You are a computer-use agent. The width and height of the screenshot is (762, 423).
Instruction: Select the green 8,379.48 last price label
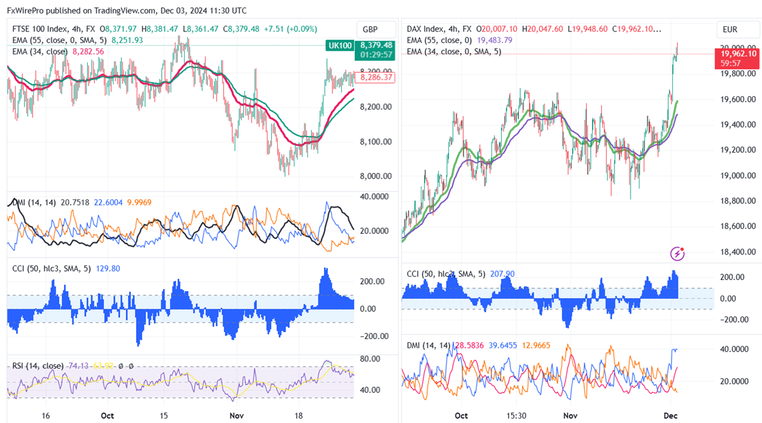(376, 50)
